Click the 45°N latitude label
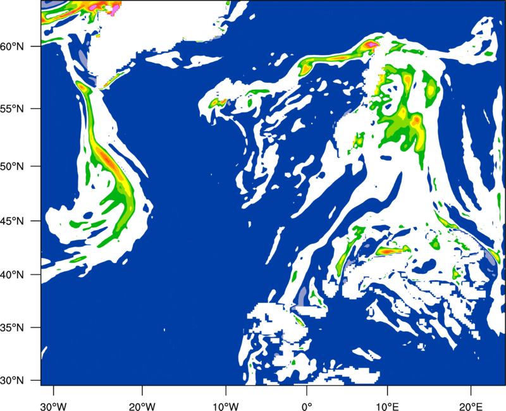Image resolution: width=506 pixels, height=411 pixels. click(x=12, y=221)
